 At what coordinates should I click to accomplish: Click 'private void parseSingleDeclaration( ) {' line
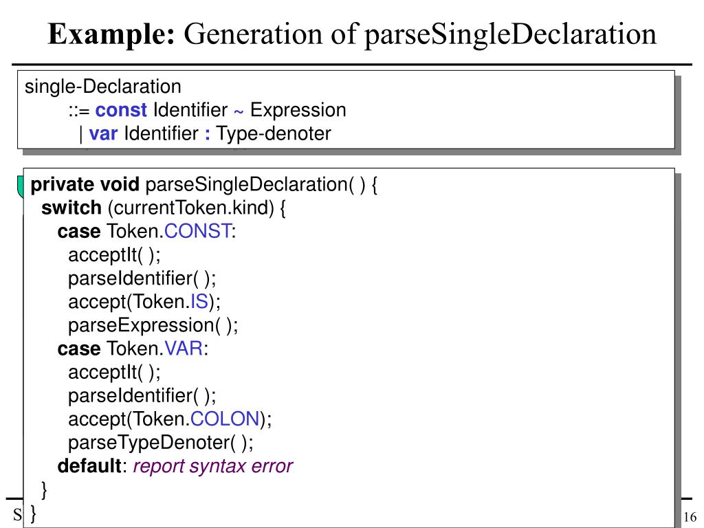[203, 185]
